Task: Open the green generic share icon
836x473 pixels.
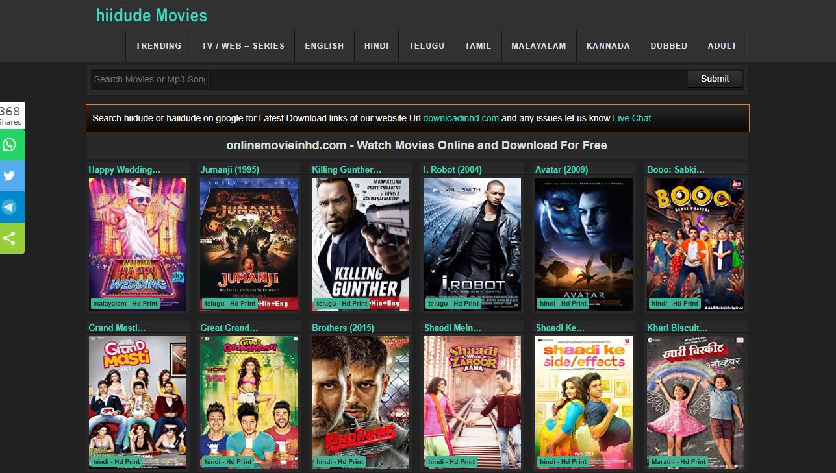Action: [11, 238]
